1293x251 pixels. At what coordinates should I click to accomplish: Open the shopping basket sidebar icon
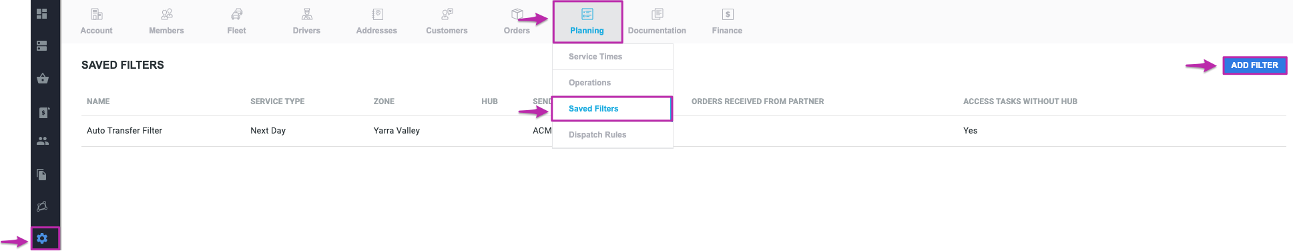click(x=43, y=78)
